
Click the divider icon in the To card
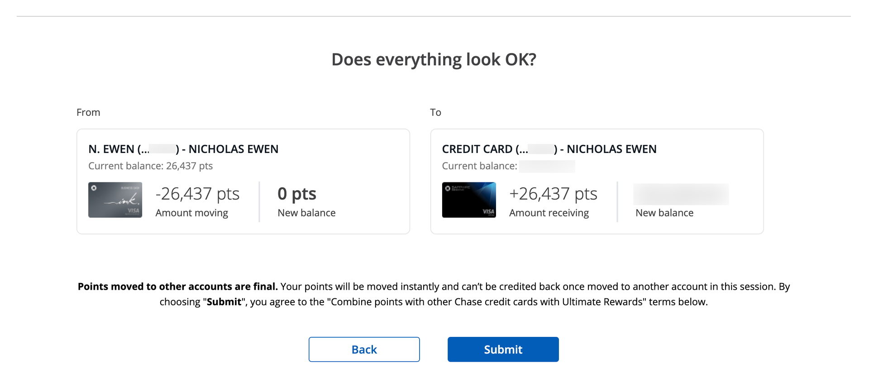pyautogui.click(x=617, y=201)
